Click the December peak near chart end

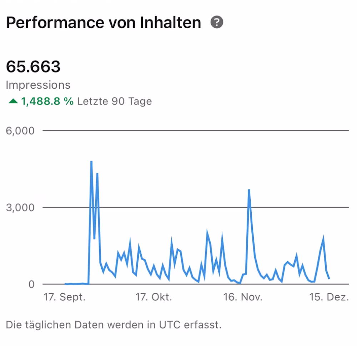coord(323,238)
